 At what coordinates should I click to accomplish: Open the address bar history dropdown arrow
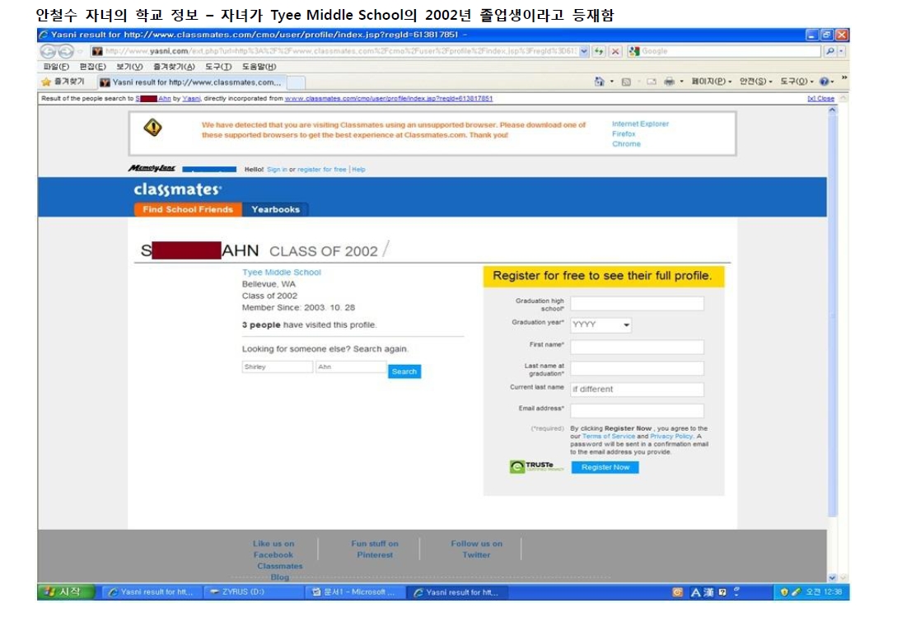(x=583, y=51)
